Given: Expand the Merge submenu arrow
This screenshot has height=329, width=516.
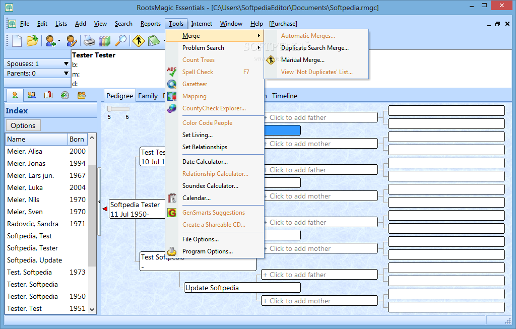Looking at the screenshot, I should (x=259, y=36).
